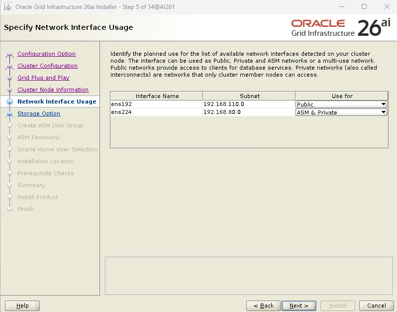Image resolution: width=397 pixels, height=312 pixels.
Task: Click the Grid Plug and Play step marker
Action: [x=9, y=78]
